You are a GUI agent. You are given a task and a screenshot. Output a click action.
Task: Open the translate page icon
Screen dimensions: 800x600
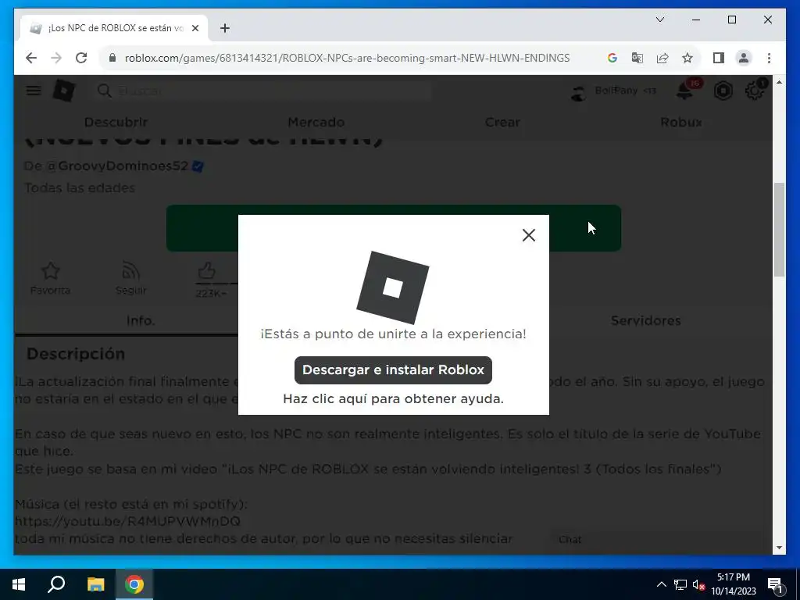(637, 58)
